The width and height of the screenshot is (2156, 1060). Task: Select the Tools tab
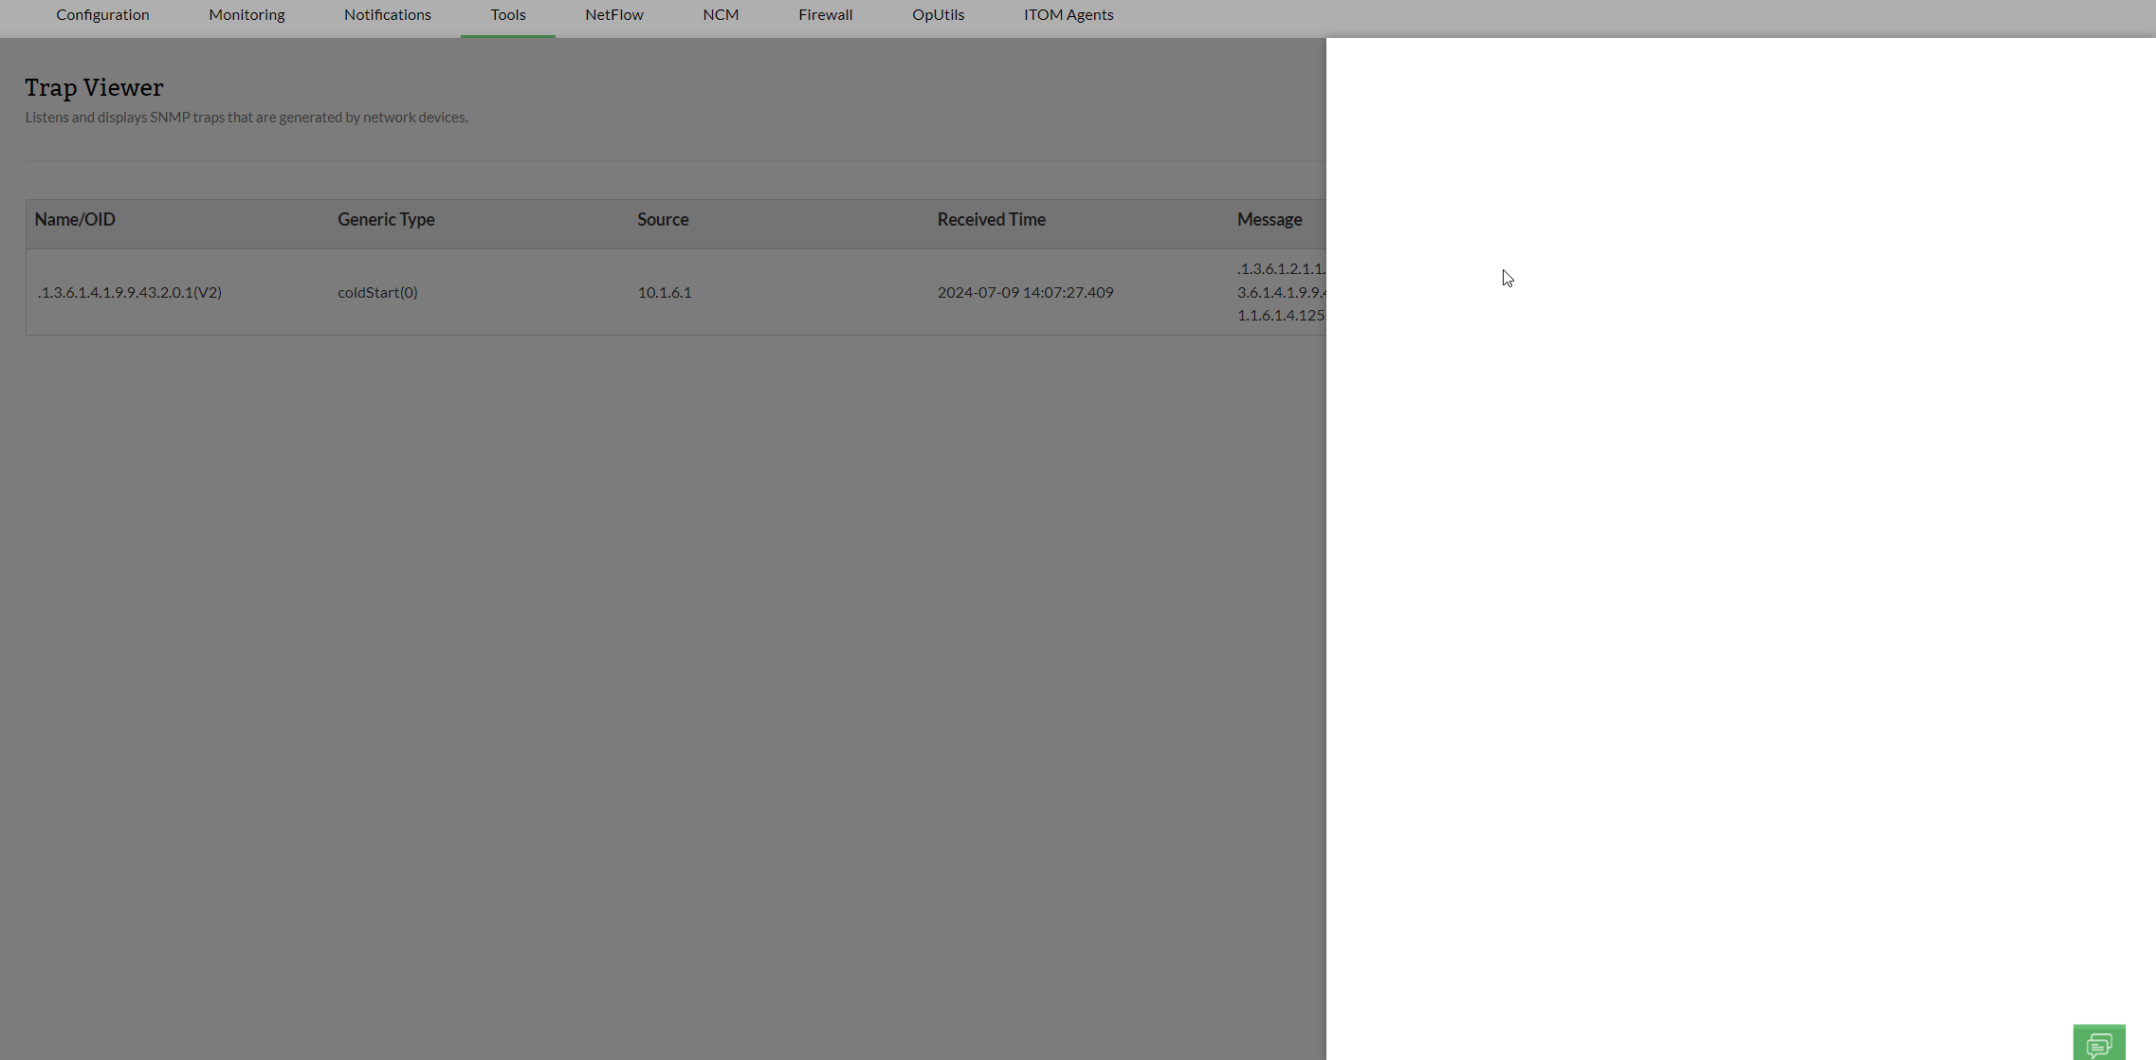click(x=507, y=15)
